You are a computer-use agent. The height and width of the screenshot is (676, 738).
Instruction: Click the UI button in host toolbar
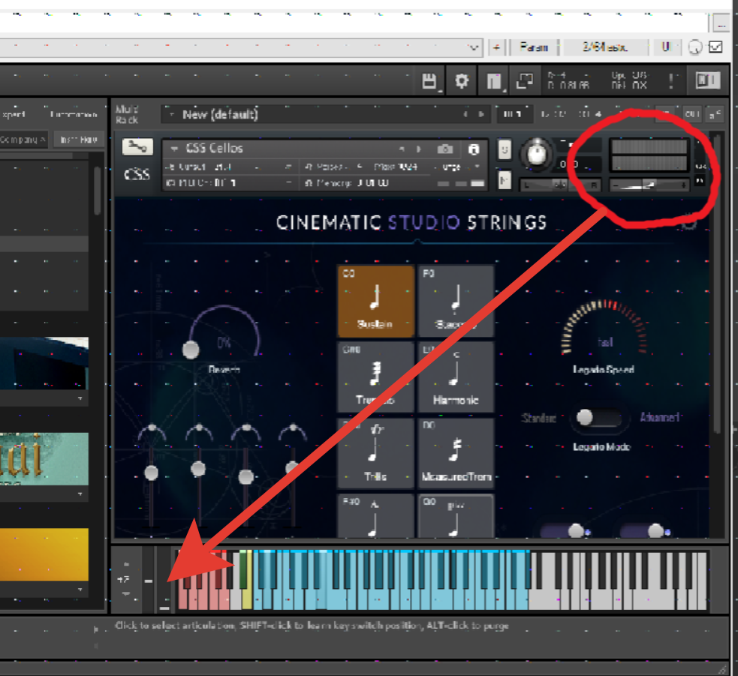[x=665, y=47]
